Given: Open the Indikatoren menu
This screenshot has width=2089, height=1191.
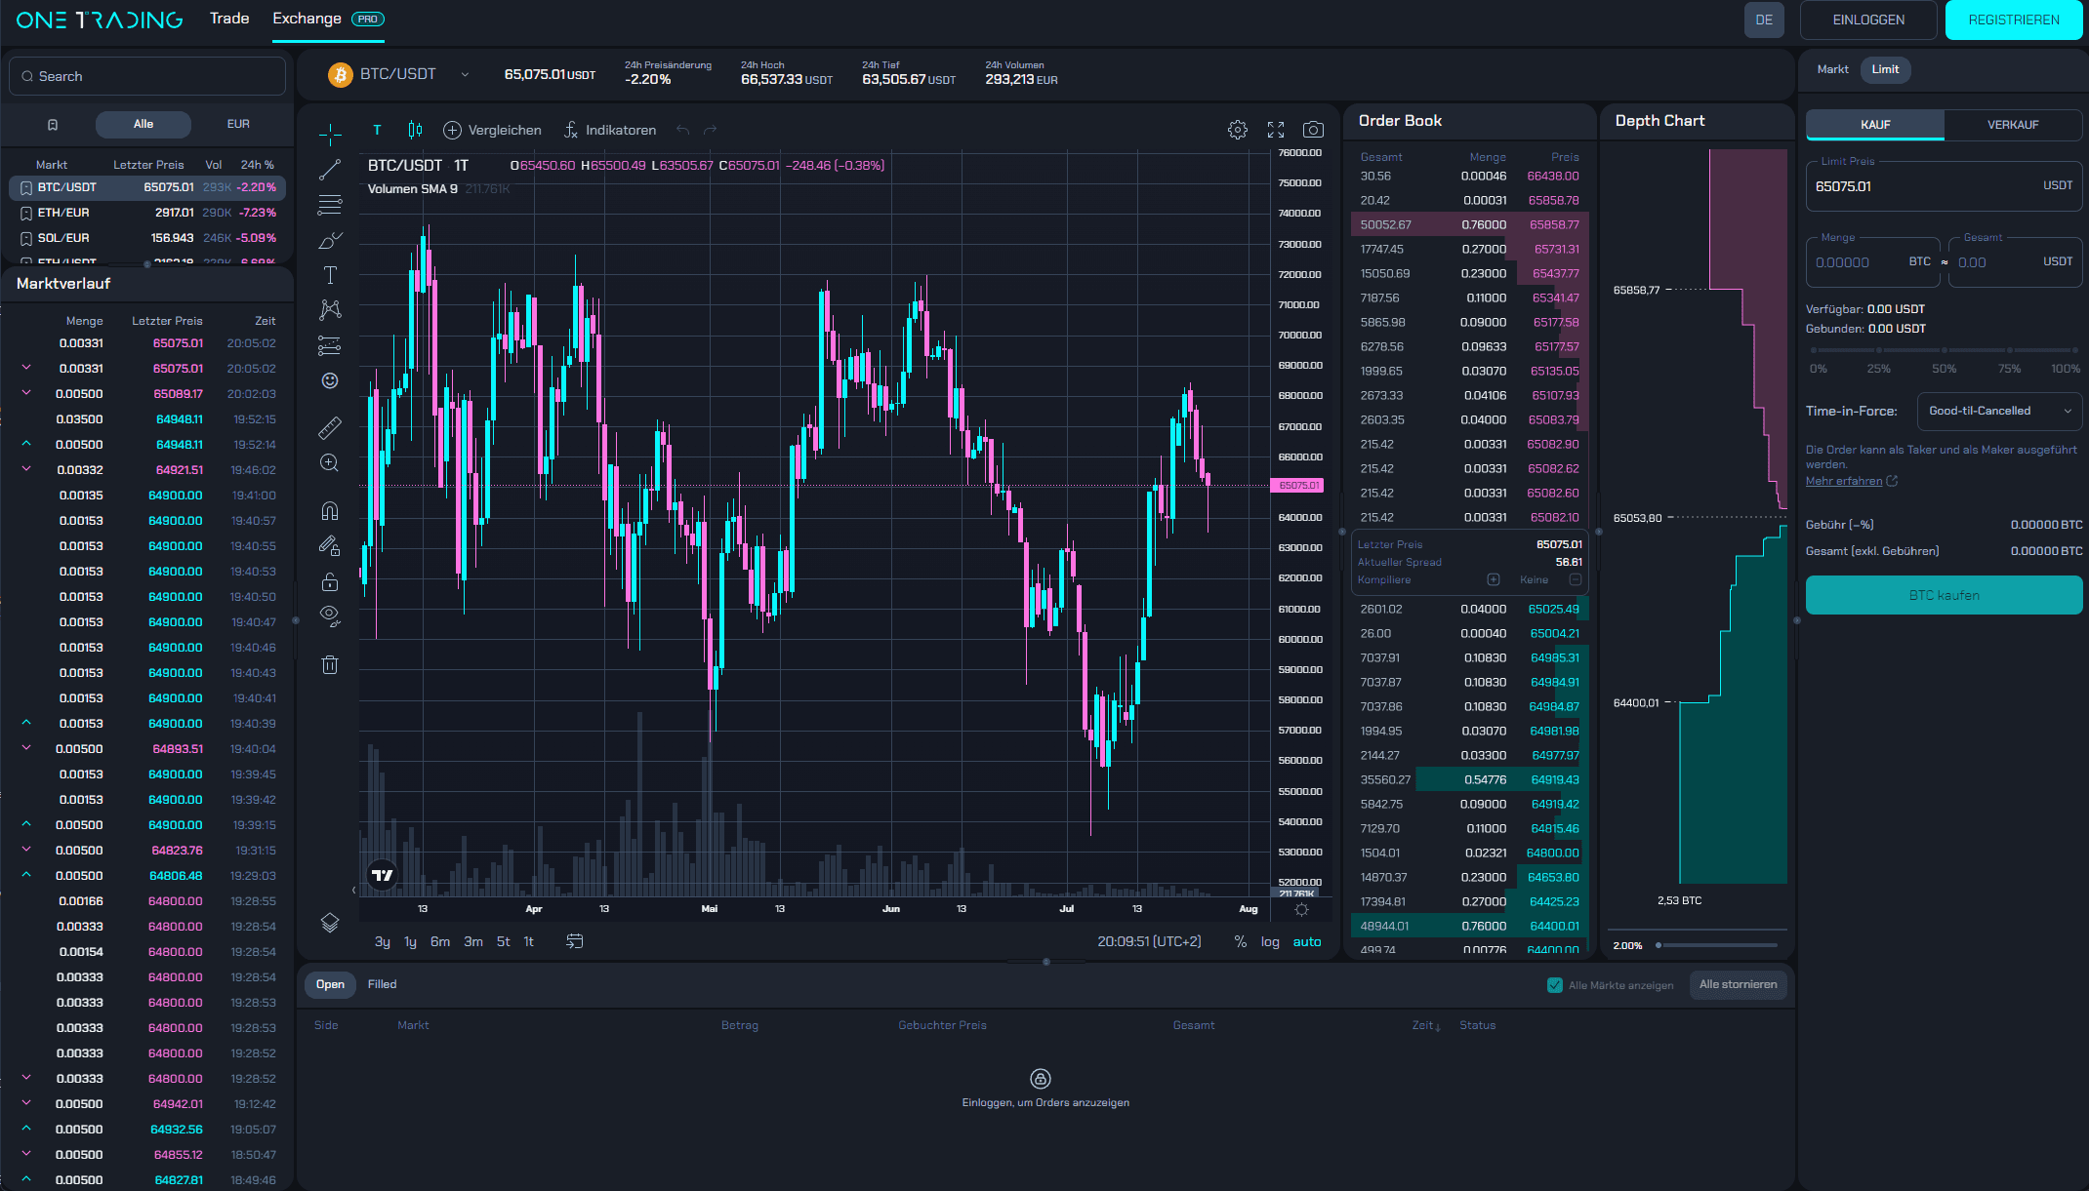Looking at the screenshot, I should (610, 130).
